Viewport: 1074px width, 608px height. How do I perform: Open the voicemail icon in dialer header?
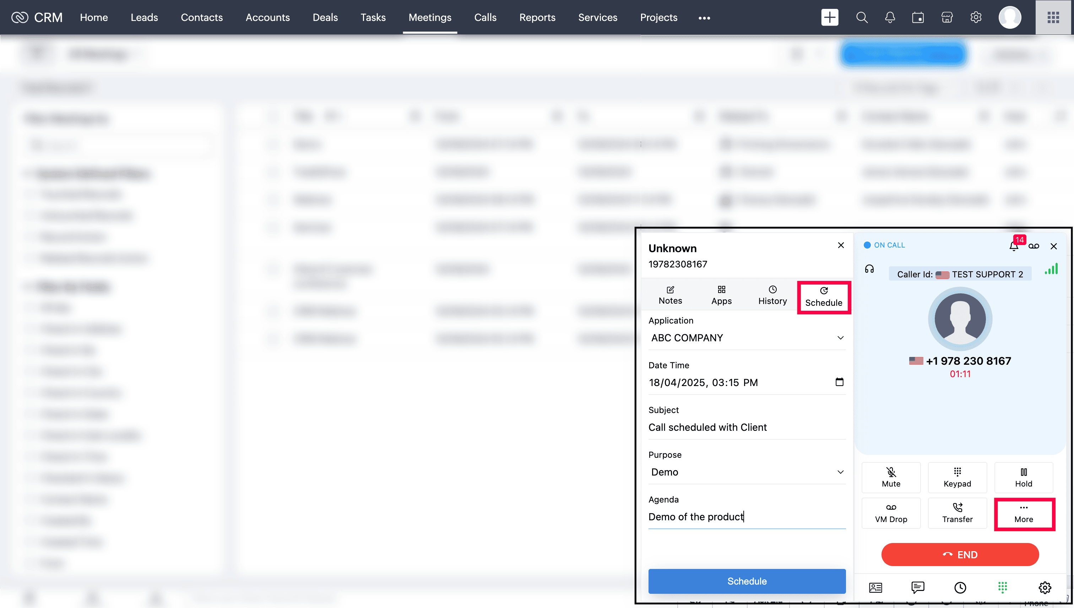pyautogui.click(x=1034, y=245)
